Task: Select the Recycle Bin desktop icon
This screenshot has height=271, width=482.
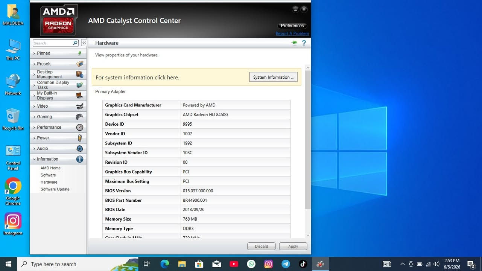Action: 13,120
